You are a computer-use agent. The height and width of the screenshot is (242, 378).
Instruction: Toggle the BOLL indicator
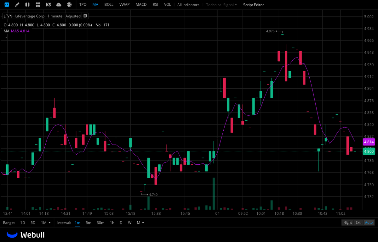coord(109,5)
